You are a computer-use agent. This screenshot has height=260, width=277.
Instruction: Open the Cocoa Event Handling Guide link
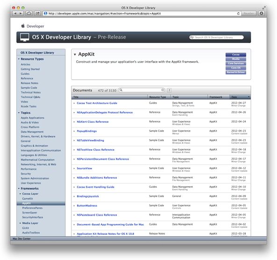95,187
